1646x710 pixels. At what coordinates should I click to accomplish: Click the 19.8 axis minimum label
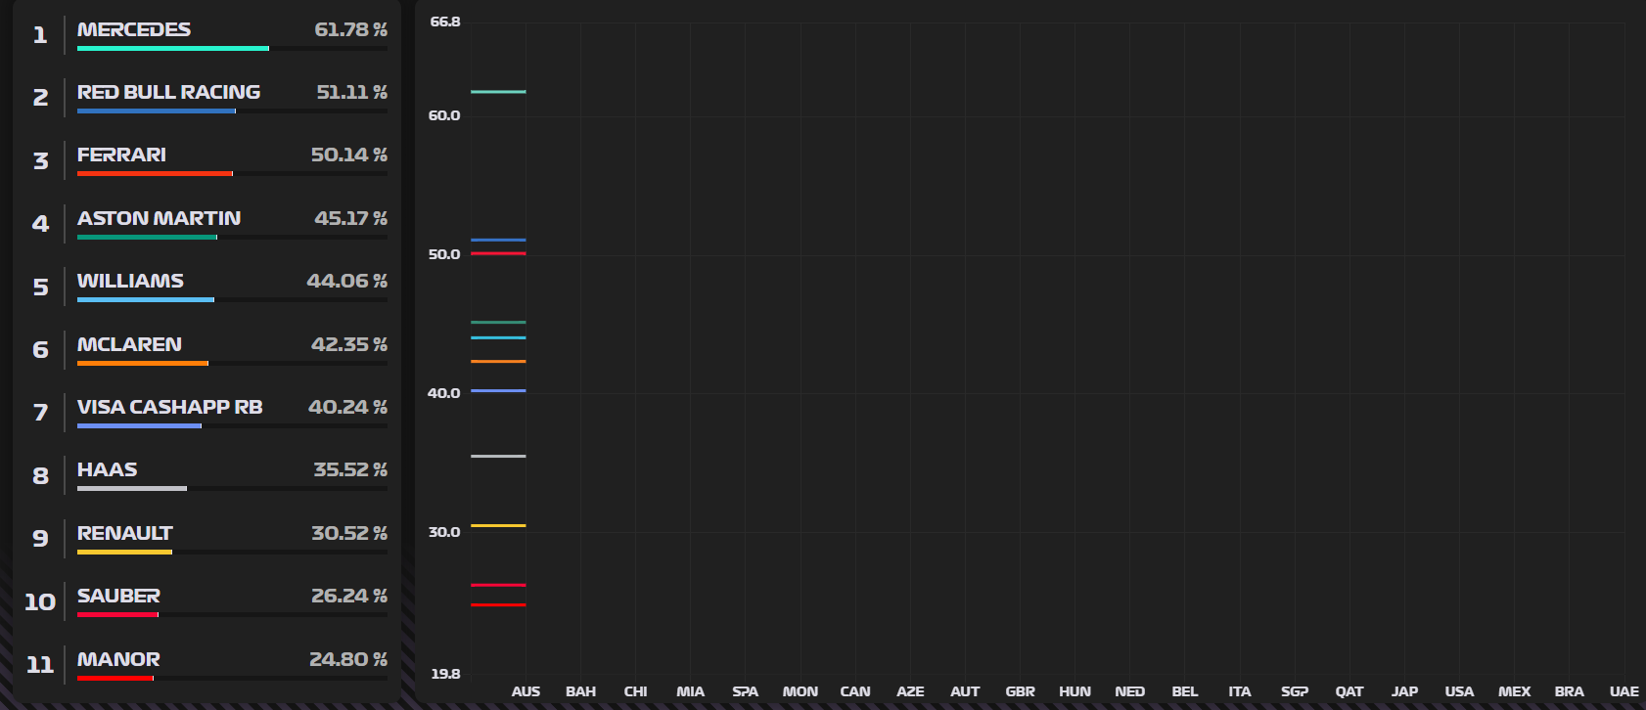click(445, 674)
